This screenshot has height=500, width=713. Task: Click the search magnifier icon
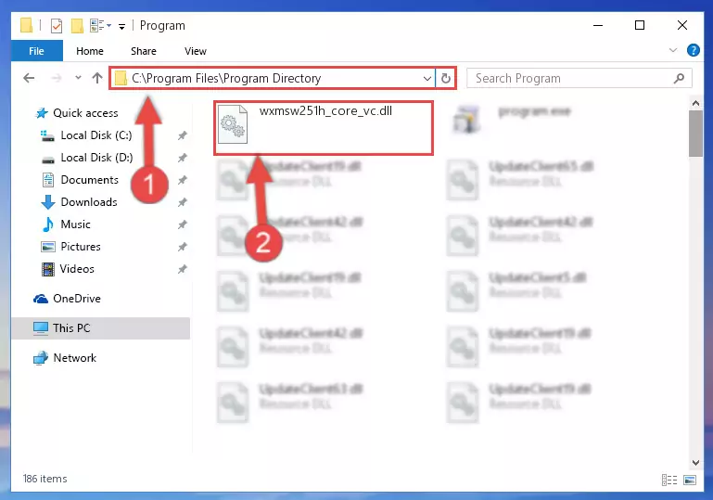coord(679,78)
